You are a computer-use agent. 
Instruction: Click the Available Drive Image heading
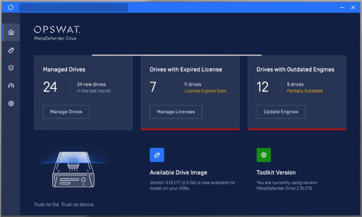[x=178, y=172]
